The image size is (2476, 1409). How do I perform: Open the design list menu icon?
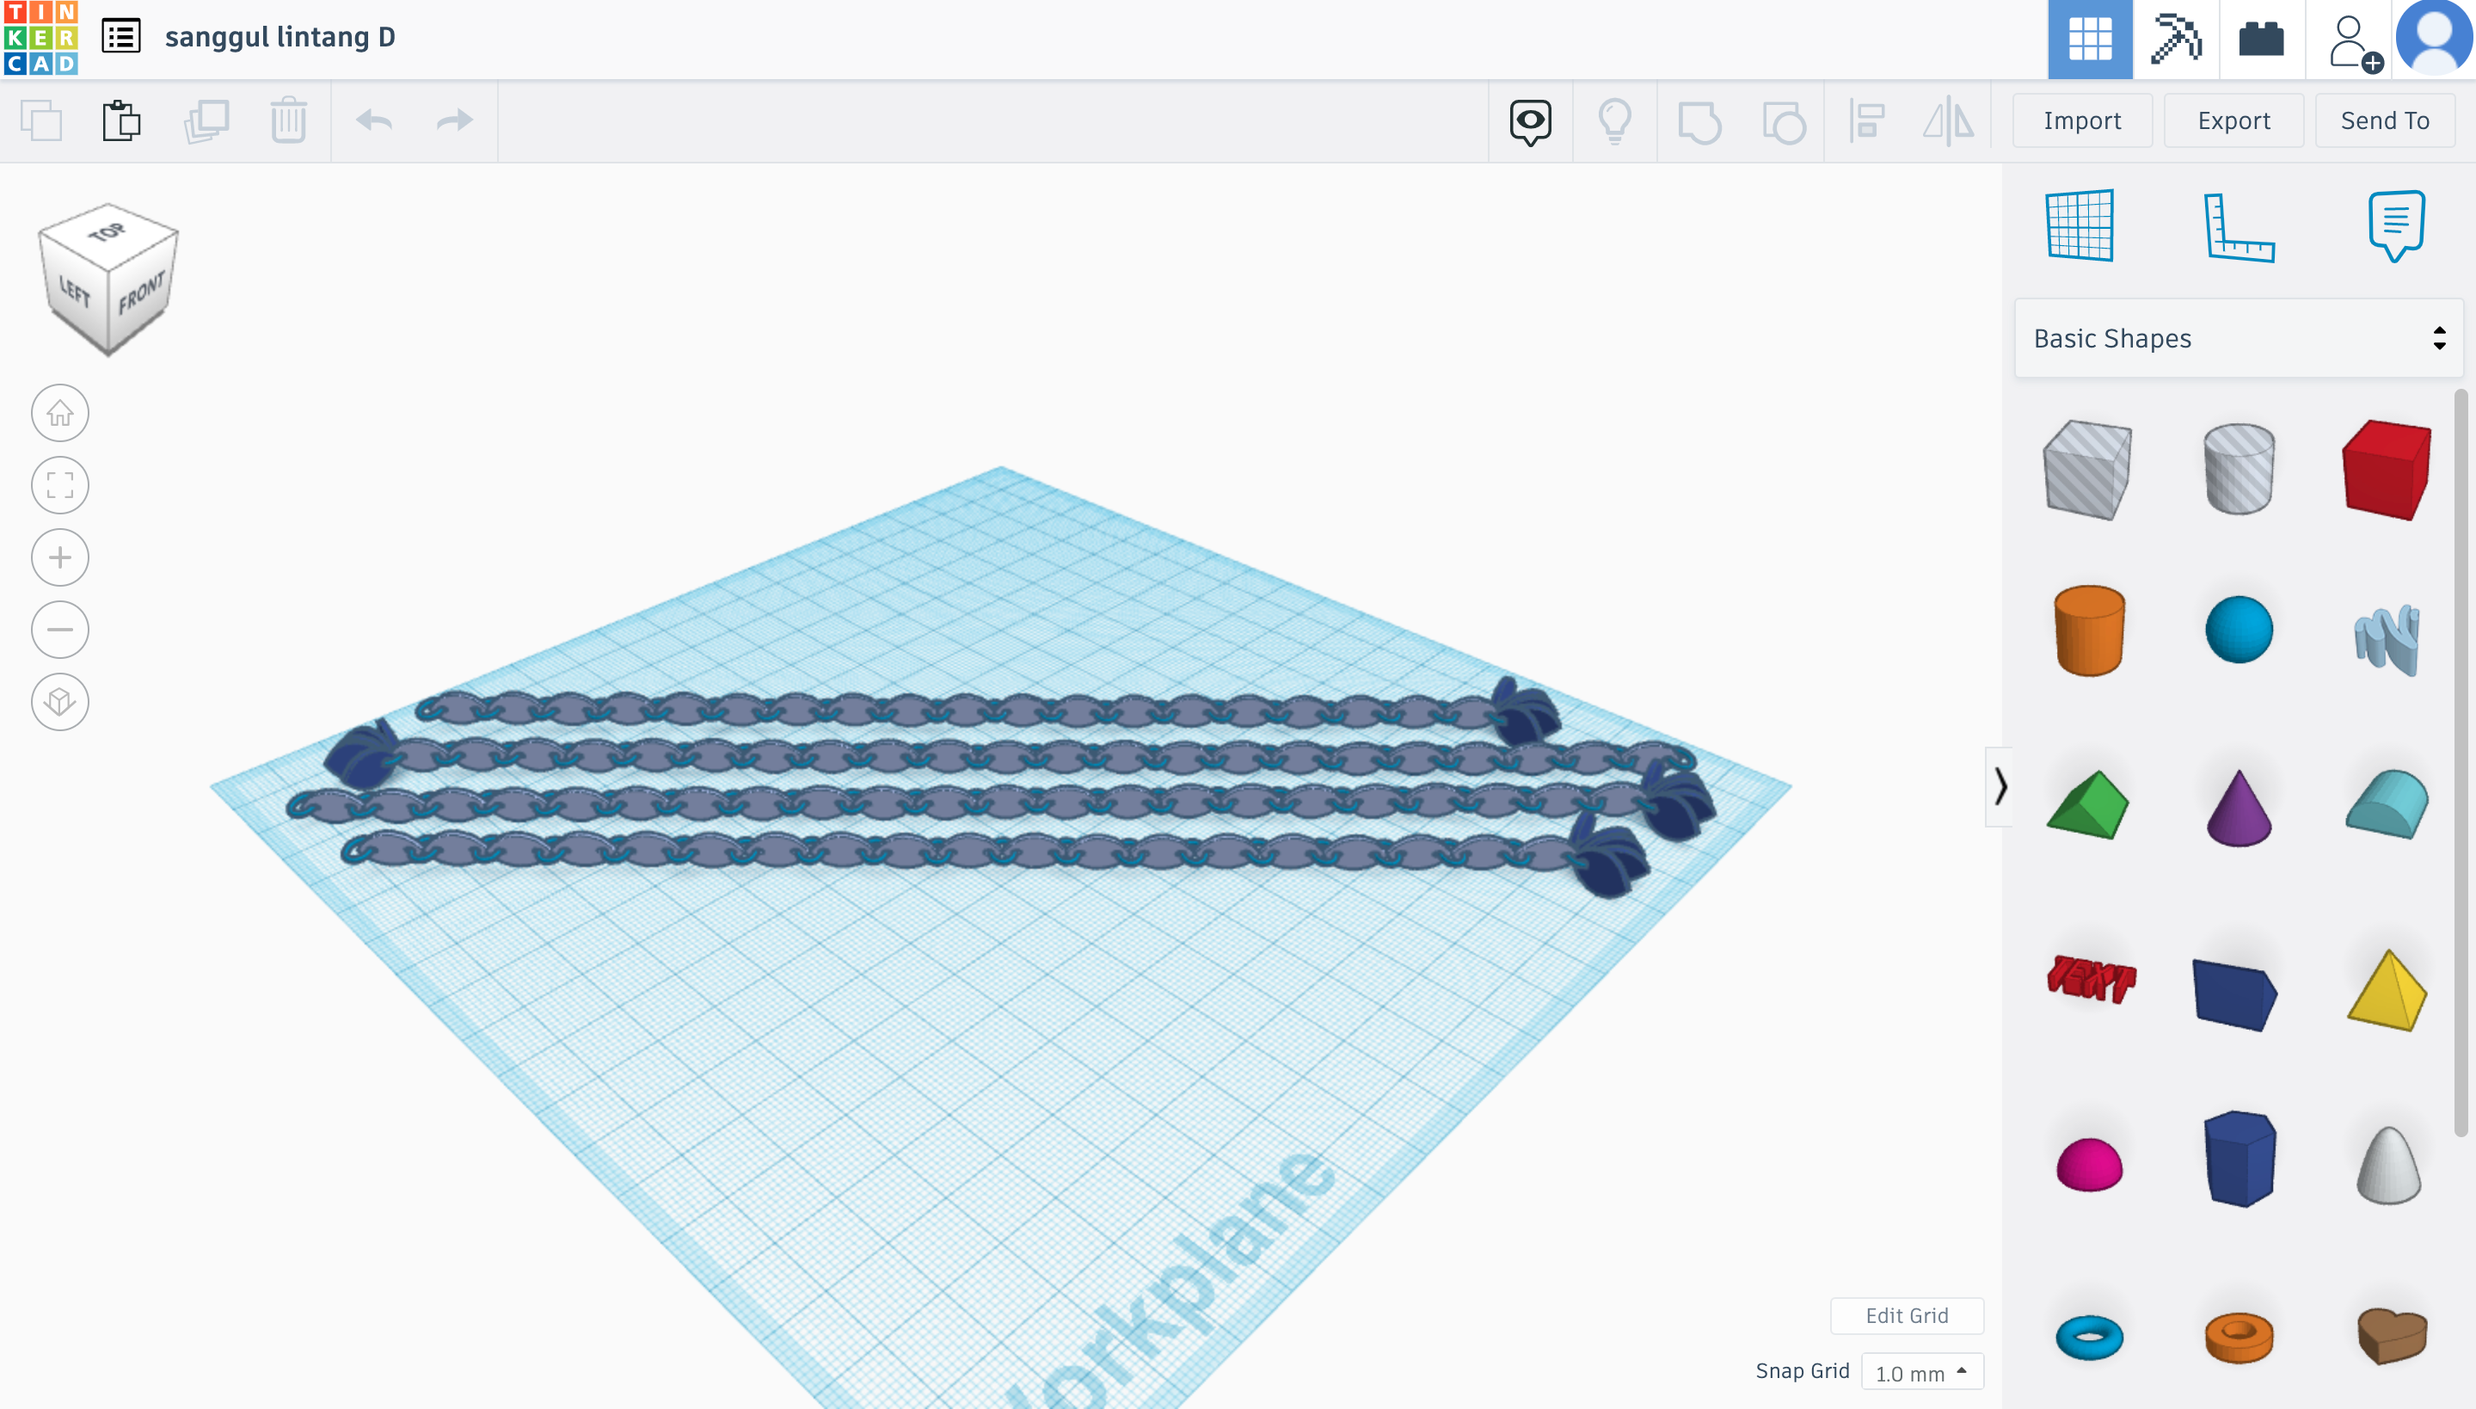tap(121, 37)
